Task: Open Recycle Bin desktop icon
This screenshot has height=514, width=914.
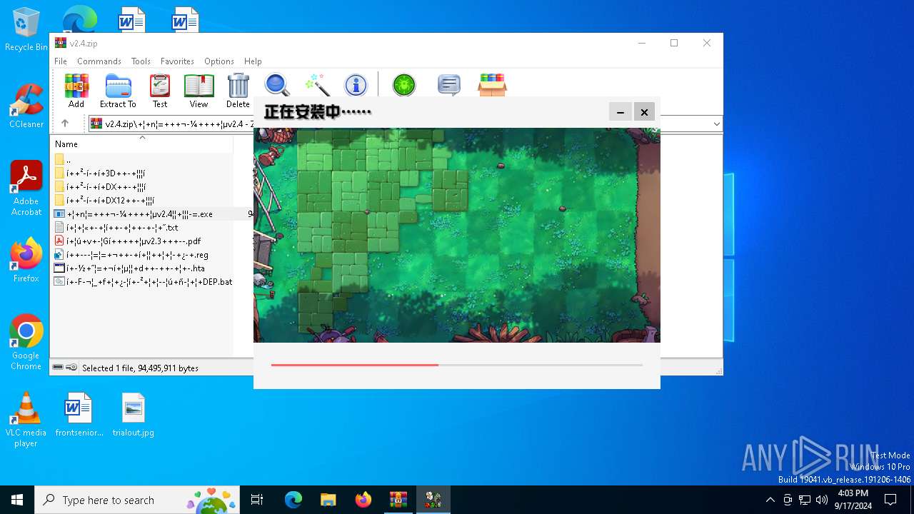Action: pos(26,30)
